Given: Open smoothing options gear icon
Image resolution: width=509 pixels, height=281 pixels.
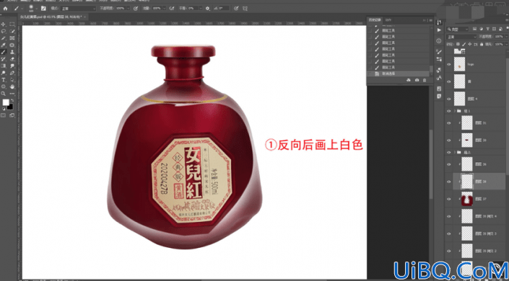Looking at the screenshot, I should pos(207,9).
